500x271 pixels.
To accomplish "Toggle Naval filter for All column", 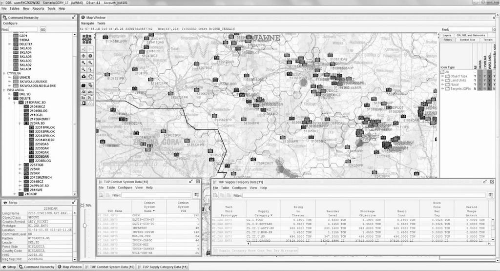I will 475,84.
